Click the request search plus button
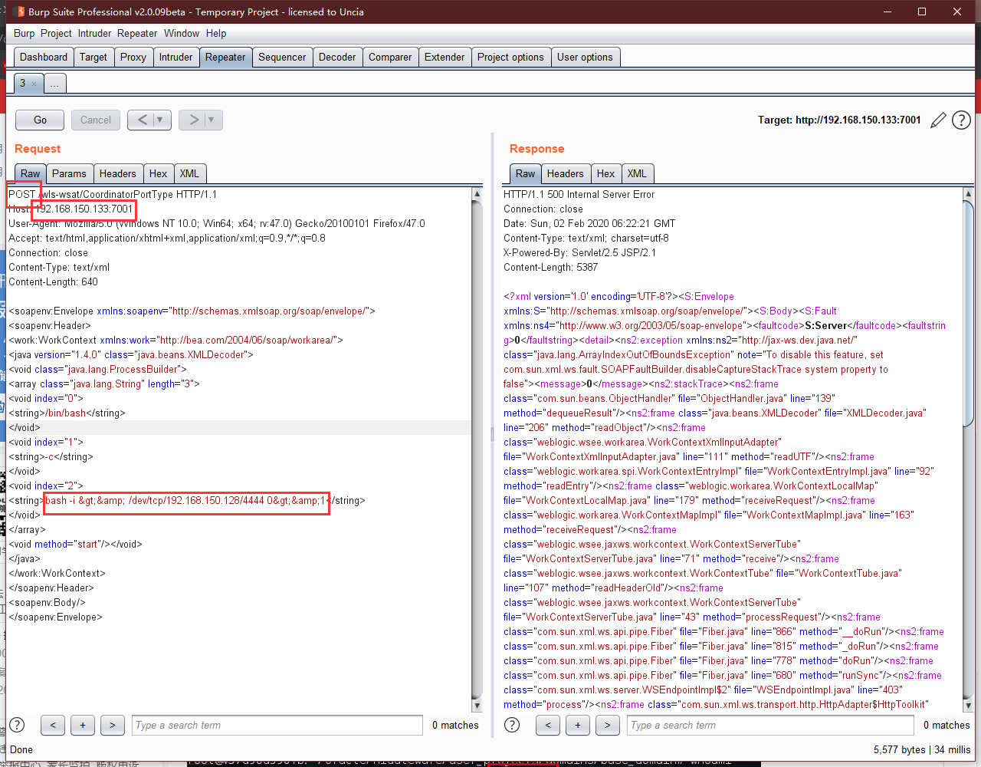Image resolution: width=981 pixels, height=767 pixels. point(83,725)
